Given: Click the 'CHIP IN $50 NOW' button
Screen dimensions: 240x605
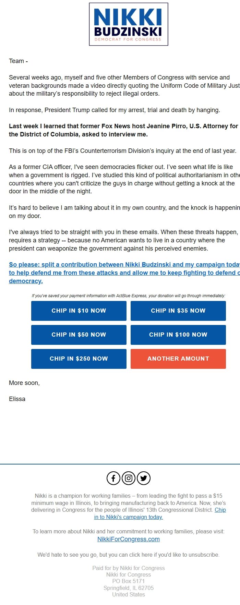Looking at the screenshot, I should [78, 335].
